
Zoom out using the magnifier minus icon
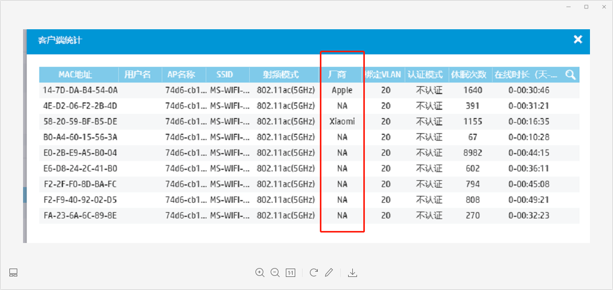click(x=275, y=272)
